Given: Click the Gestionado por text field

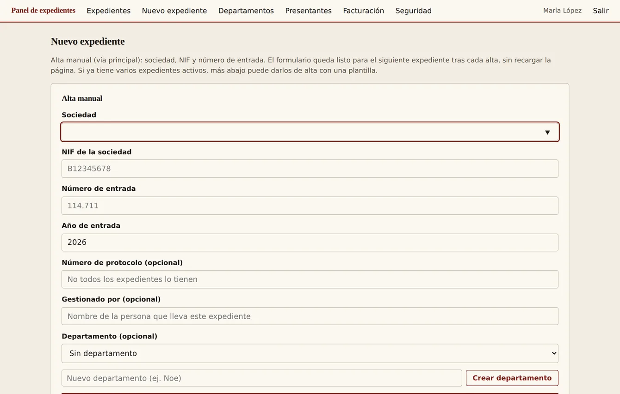Looking at the screenshot, I should [310, 316].
